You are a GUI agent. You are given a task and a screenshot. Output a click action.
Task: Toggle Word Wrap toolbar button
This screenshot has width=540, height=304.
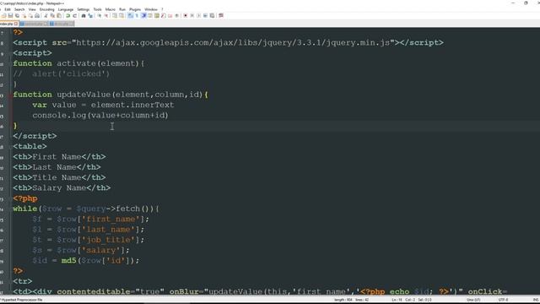tap(130, 15)
